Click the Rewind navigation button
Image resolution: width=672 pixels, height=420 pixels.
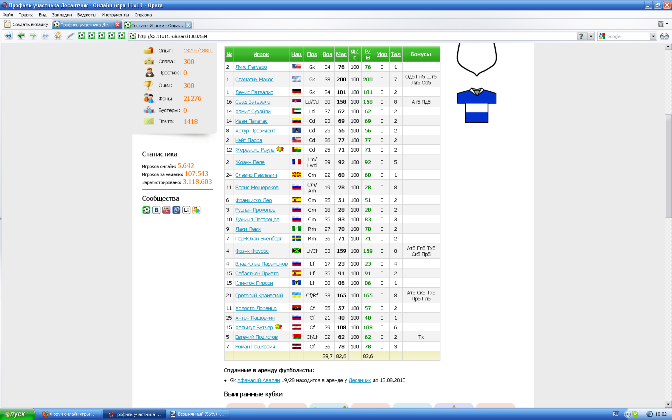pos(8,36)
